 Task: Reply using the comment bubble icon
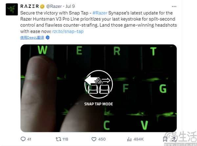click(x=23, y=139)
